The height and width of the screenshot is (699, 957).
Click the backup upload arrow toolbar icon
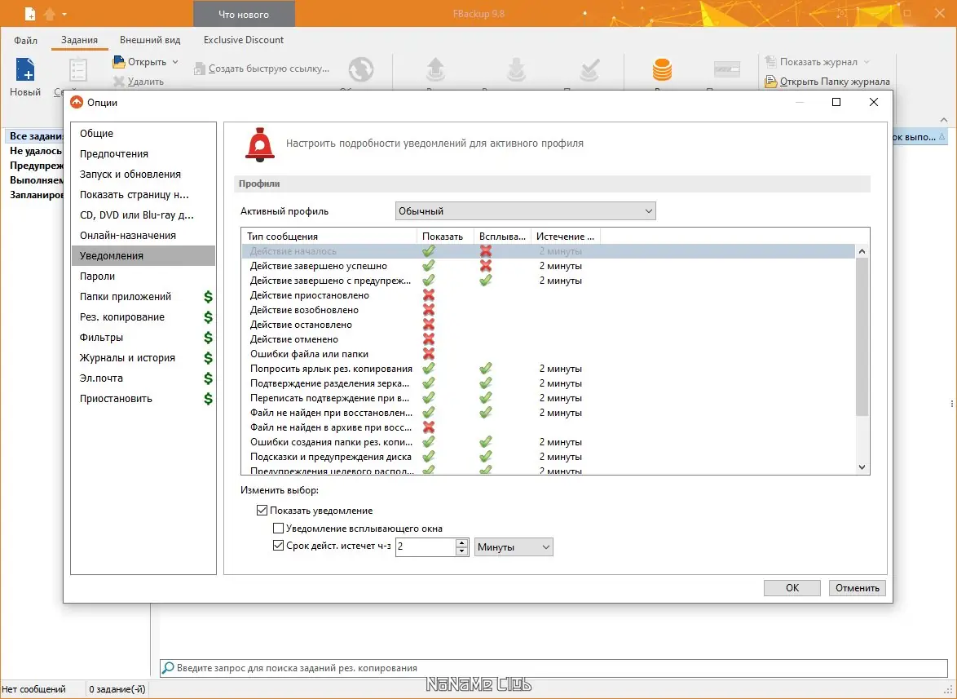pos(435,69)
